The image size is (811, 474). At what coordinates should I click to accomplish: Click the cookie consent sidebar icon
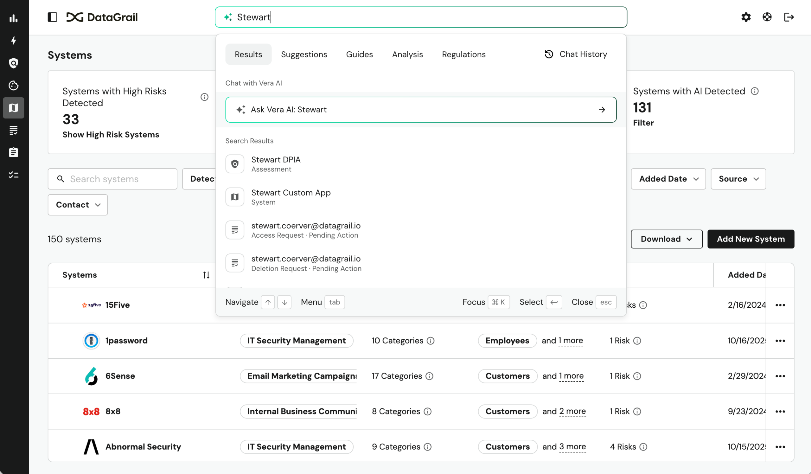point(14,85)
